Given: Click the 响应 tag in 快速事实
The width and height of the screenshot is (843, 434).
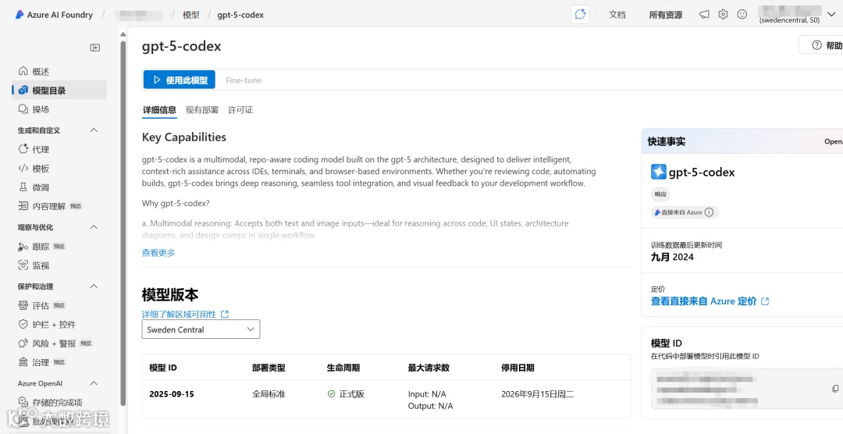Looking at the screenshot, I should point(660,194).
